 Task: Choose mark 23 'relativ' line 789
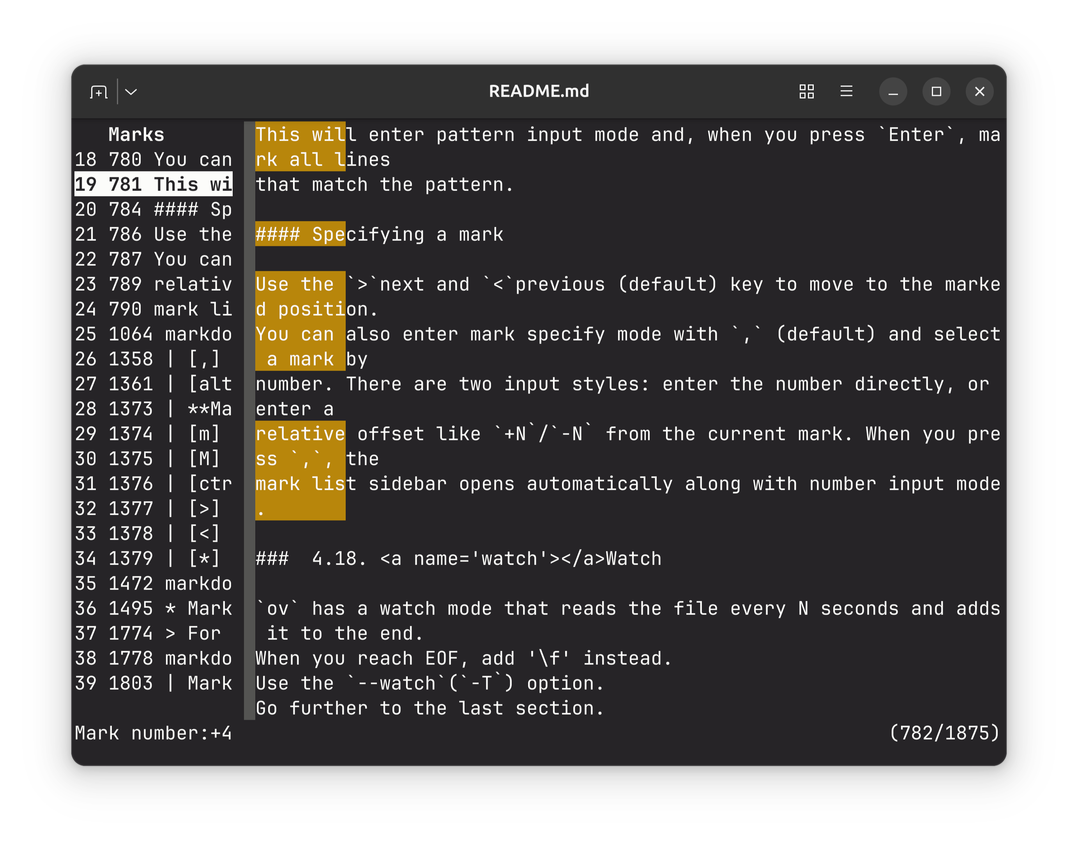[153, 284]
